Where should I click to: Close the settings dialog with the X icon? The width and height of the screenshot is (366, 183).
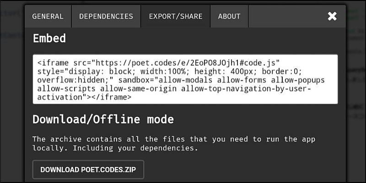click(332, 16)
